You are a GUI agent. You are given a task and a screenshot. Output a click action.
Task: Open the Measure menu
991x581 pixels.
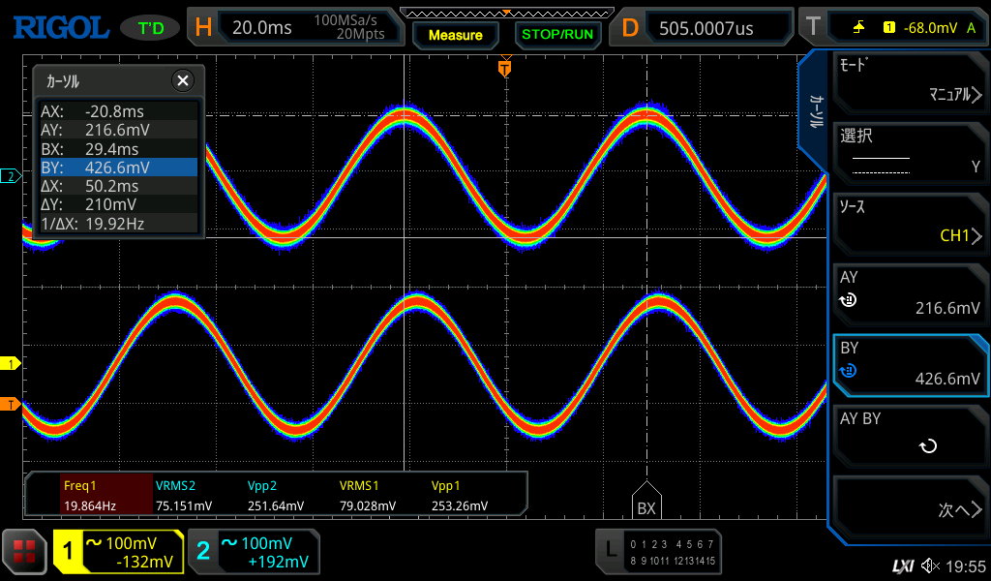tap(455, 35)
